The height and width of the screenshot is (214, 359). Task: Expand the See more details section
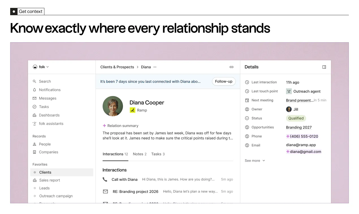tap(255, 160)
